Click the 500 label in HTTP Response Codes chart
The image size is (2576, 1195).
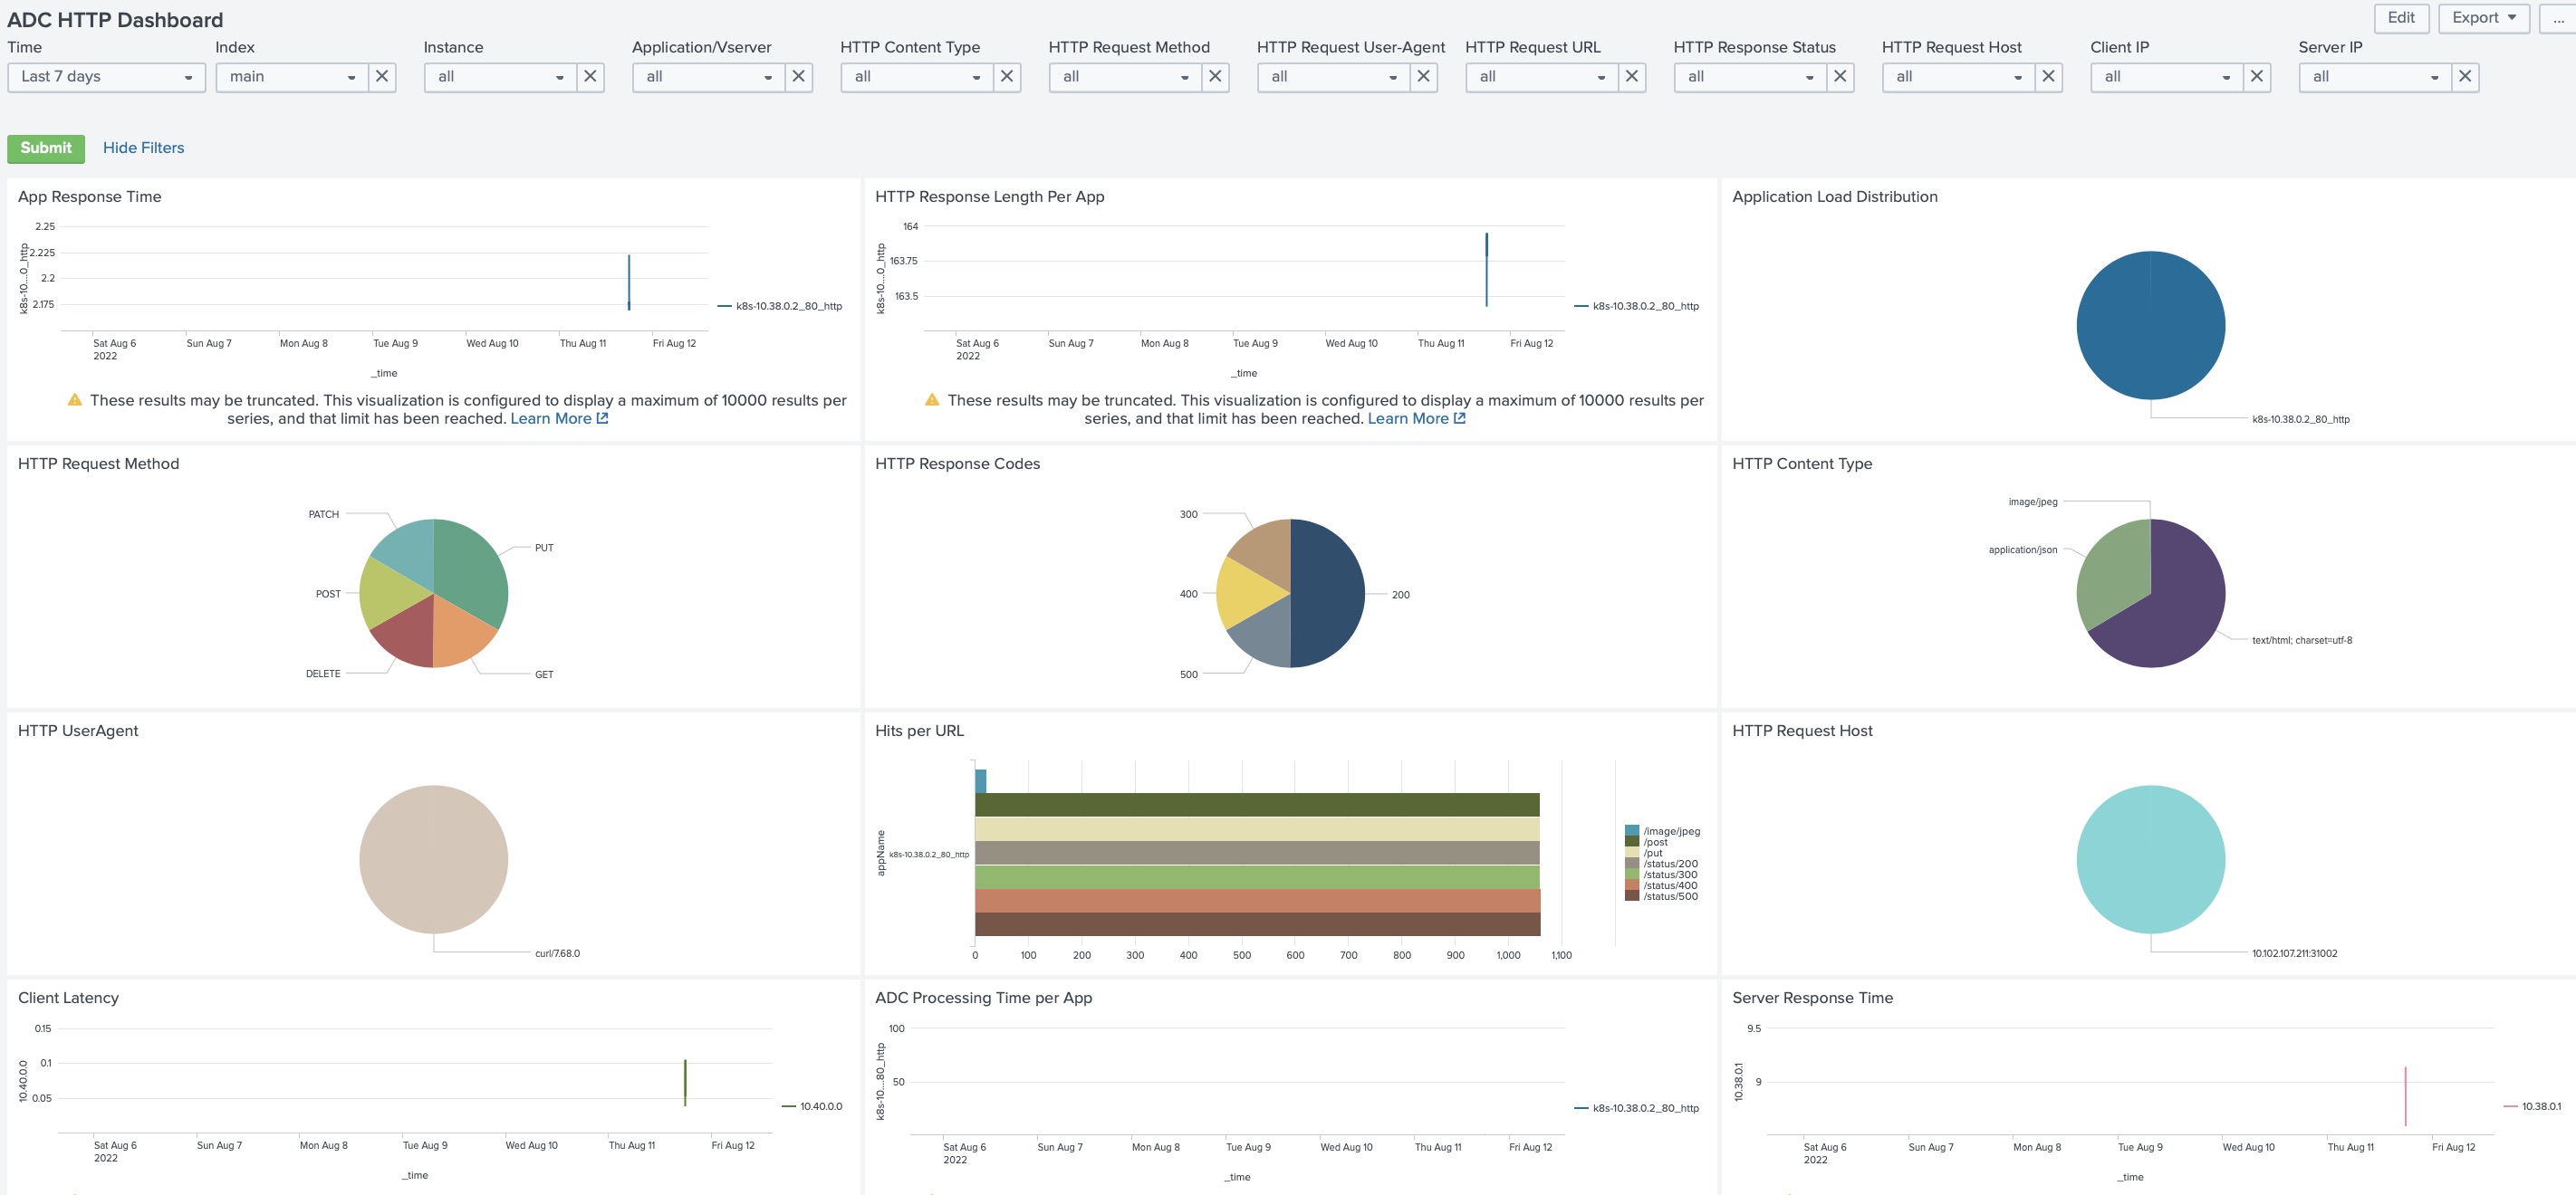pos(1188,674)
